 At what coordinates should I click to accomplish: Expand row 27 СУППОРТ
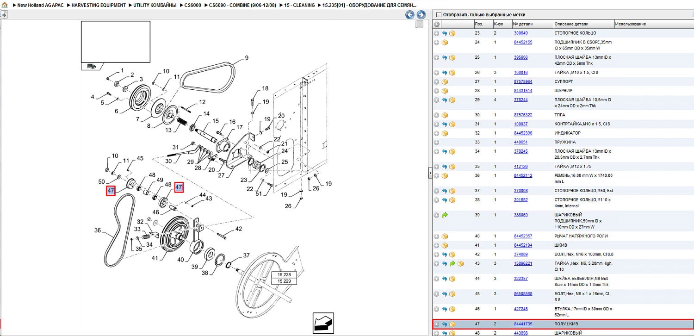436,81
